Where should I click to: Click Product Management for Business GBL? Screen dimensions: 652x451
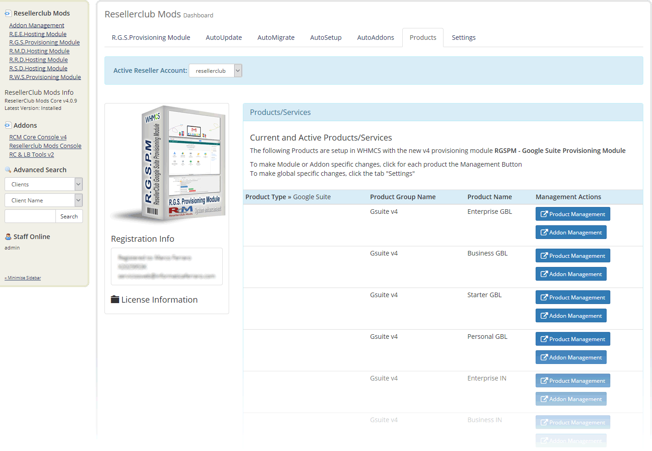point(573,255)
